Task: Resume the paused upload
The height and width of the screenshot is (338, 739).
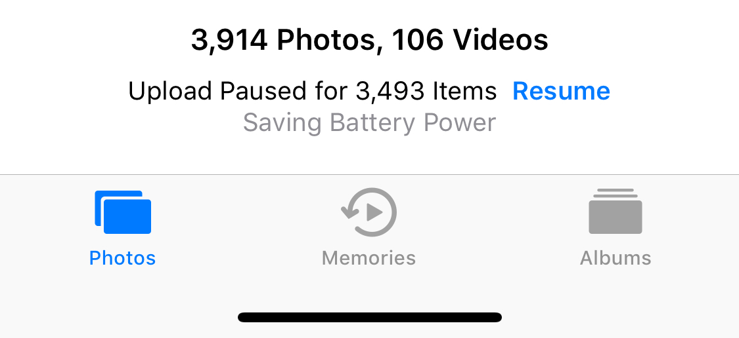Action: coord(562,91)
